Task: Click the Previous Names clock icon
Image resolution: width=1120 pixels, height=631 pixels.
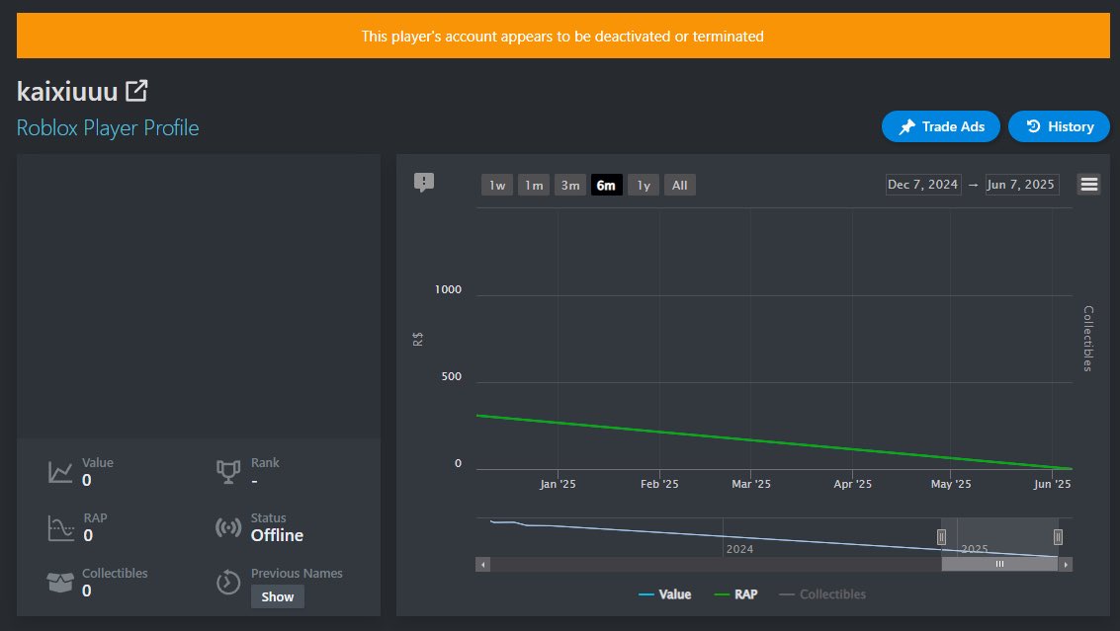Action: [x=228, y=583]
